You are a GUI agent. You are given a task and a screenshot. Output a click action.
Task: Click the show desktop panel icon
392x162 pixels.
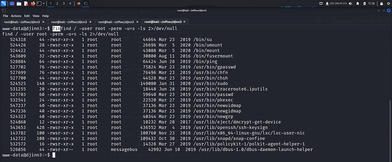pyautogui.click(x=12, y=4)
